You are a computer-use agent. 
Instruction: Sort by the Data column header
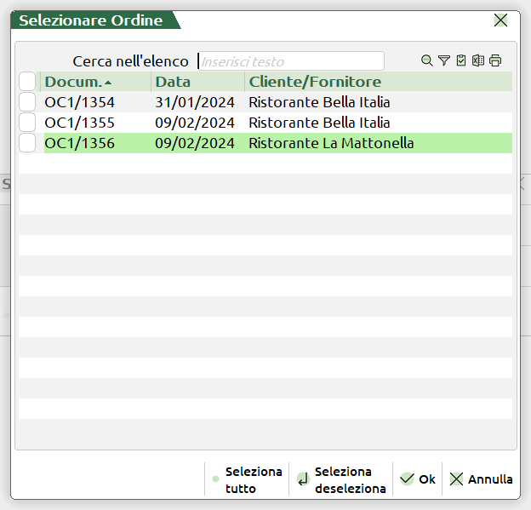(173, 82)
